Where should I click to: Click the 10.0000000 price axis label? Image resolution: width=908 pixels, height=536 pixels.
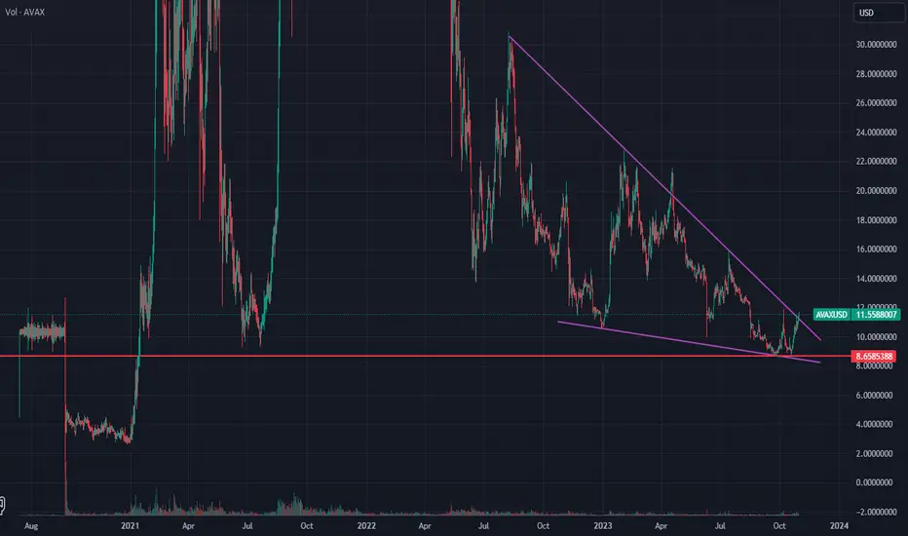[x=876, y=336]
